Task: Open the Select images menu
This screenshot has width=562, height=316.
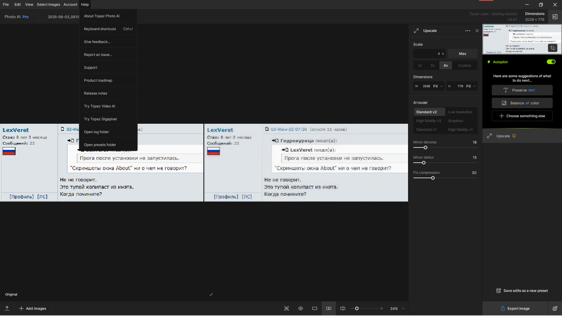Action: click(48, 4)
